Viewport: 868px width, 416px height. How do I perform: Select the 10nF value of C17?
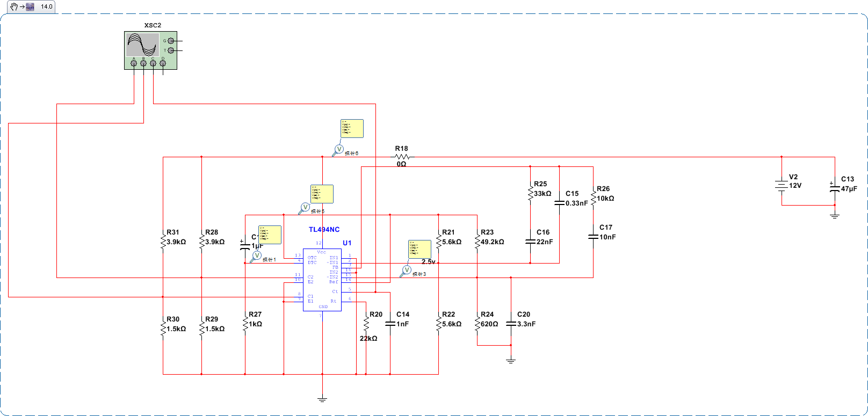coord(607,237)
